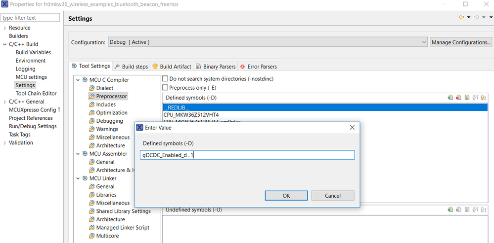494x243 pixels.
Task: Edit icon in Undefined symbols toolbar
Action: tap(467, 209)
